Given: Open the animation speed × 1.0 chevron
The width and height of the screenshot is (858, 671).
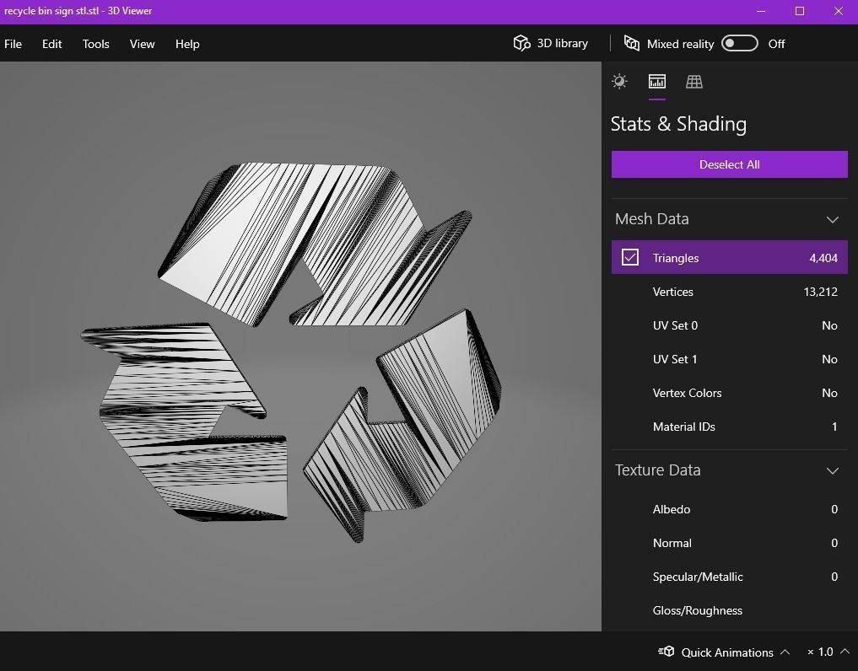Looking at the screenshot, I should pyautogui.click(x=845, y=651).
